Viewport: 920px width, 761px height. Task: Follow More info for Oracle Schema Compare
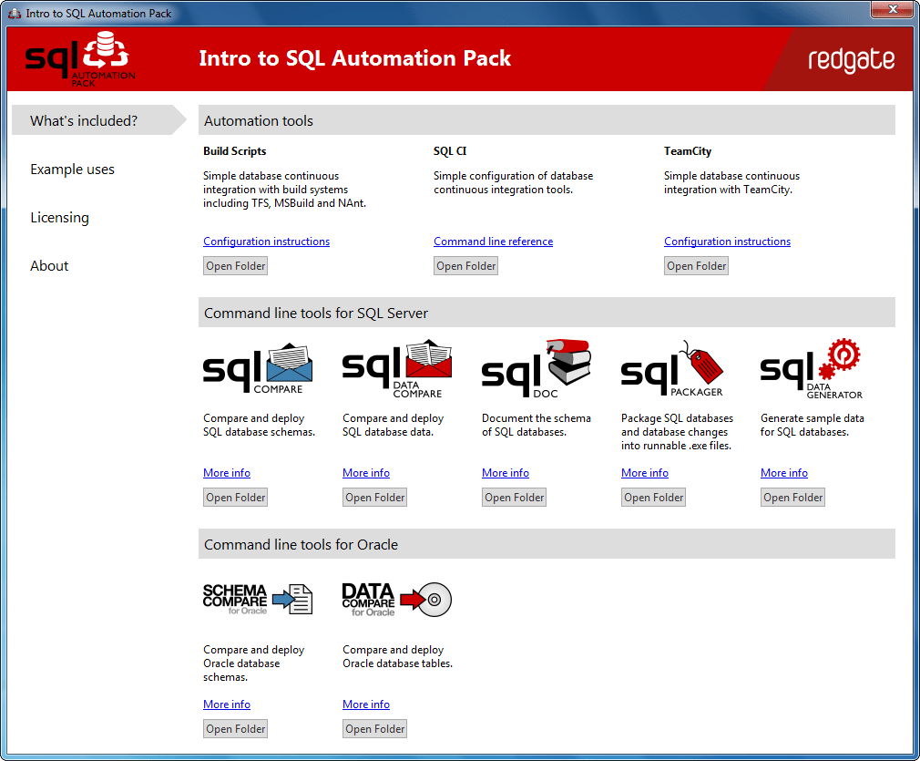227,704
